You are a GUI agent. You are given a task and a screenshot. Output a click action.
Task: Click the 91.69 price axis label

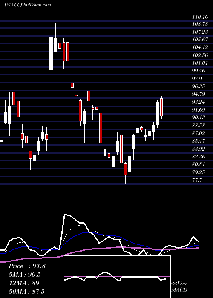tap(199, 110)
